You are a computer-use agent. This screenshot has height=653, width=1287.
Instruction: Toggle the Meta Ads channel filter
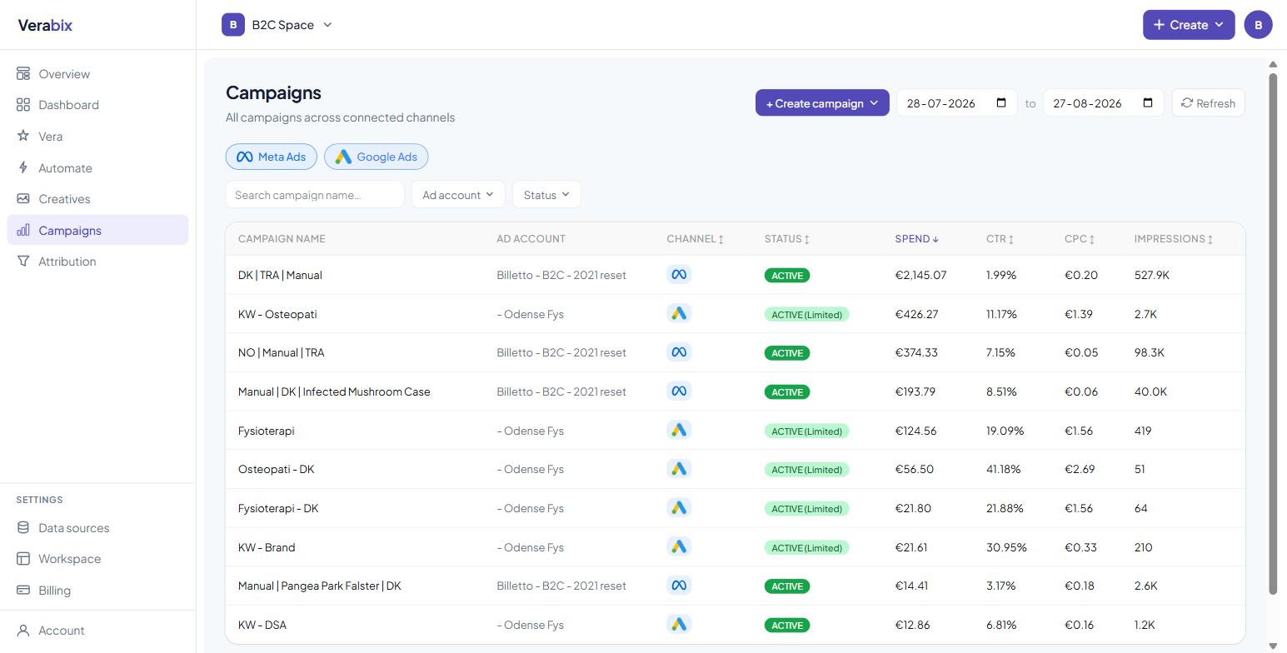coord(271,157)
